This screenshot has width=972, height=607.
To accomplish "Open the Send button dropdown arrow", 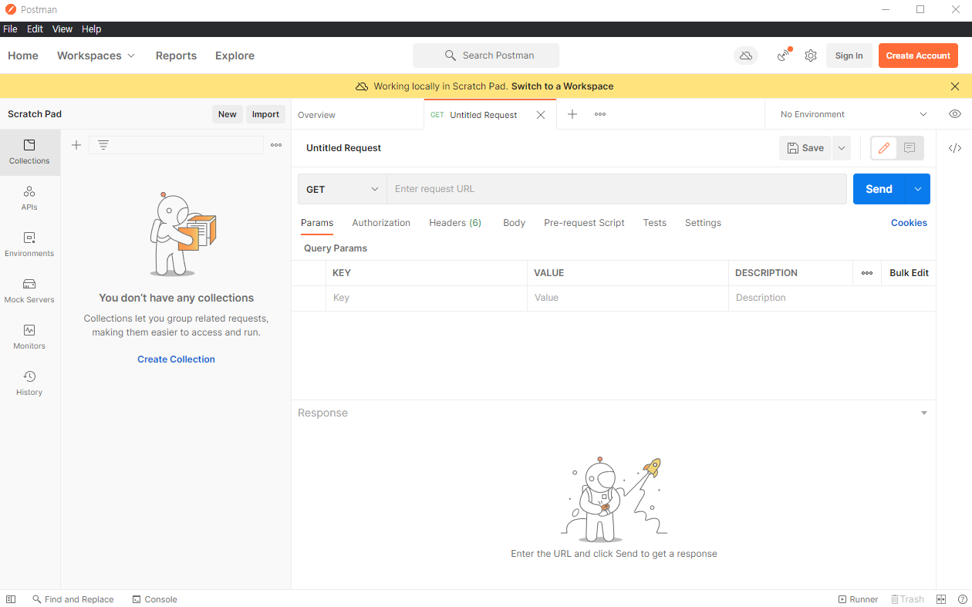I will point(918,189).
